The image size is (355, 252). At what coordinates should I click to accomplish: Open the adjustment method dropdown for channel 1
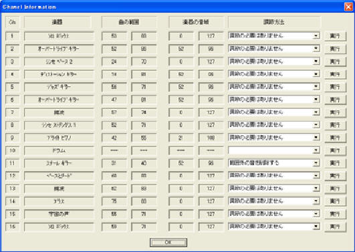[x=274, y=36]
